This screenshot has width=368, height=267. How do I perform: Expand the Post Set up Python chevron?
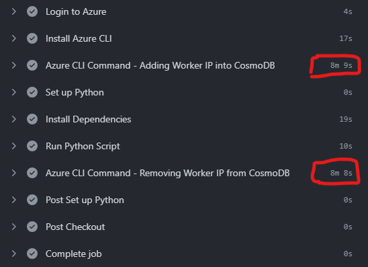tap(14, 200)
